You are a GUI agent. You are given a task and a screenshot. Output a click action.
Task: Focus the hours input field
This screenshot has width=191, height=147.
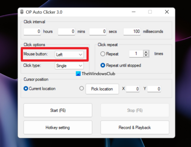click(x=32, y=31)
